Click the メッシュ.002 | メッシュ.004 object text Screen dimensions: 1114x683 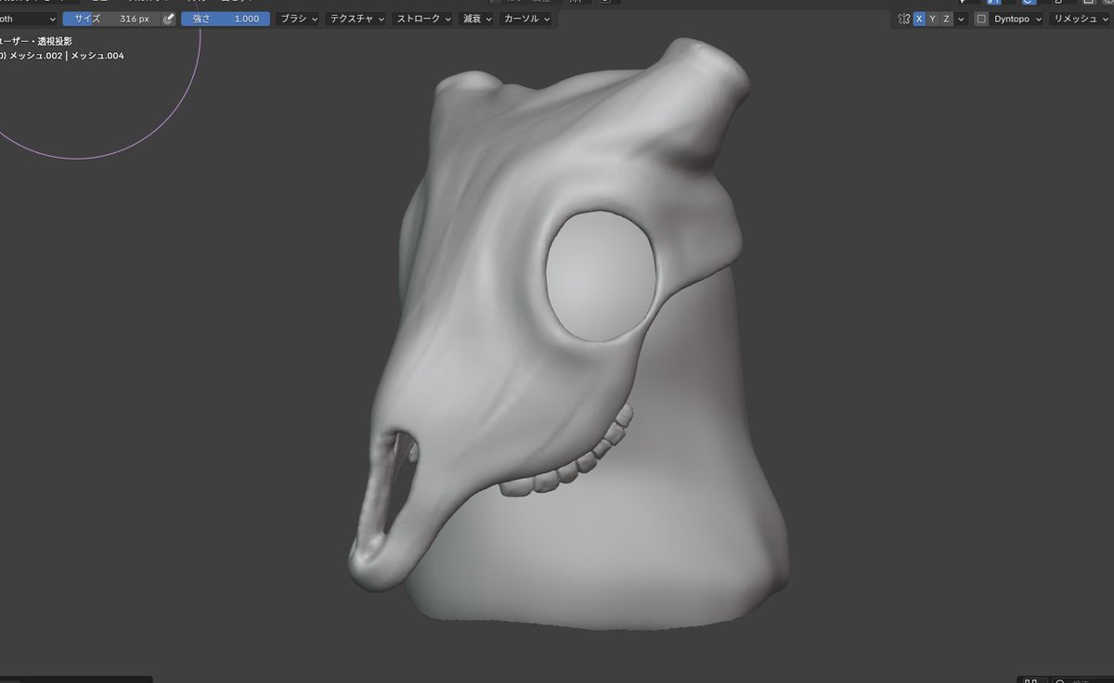[66, 56]
